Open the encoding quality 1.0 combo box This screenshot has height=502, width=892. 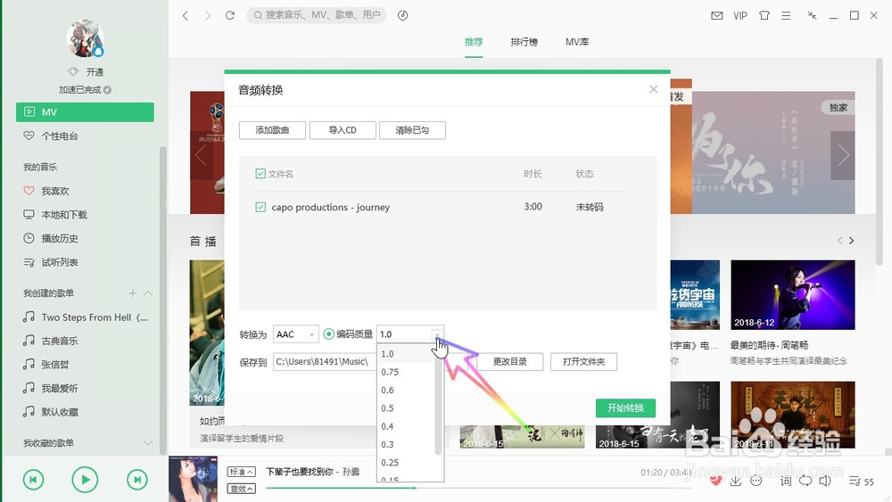click(410, 334)
